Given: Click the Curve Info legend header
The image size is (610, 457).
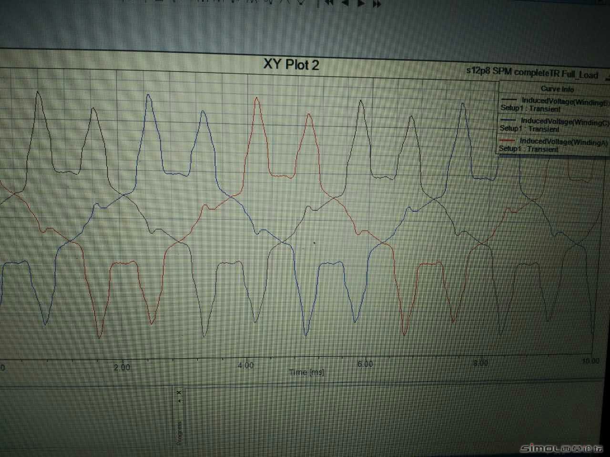Looking at the screenshot, I should tap(557, 89).
